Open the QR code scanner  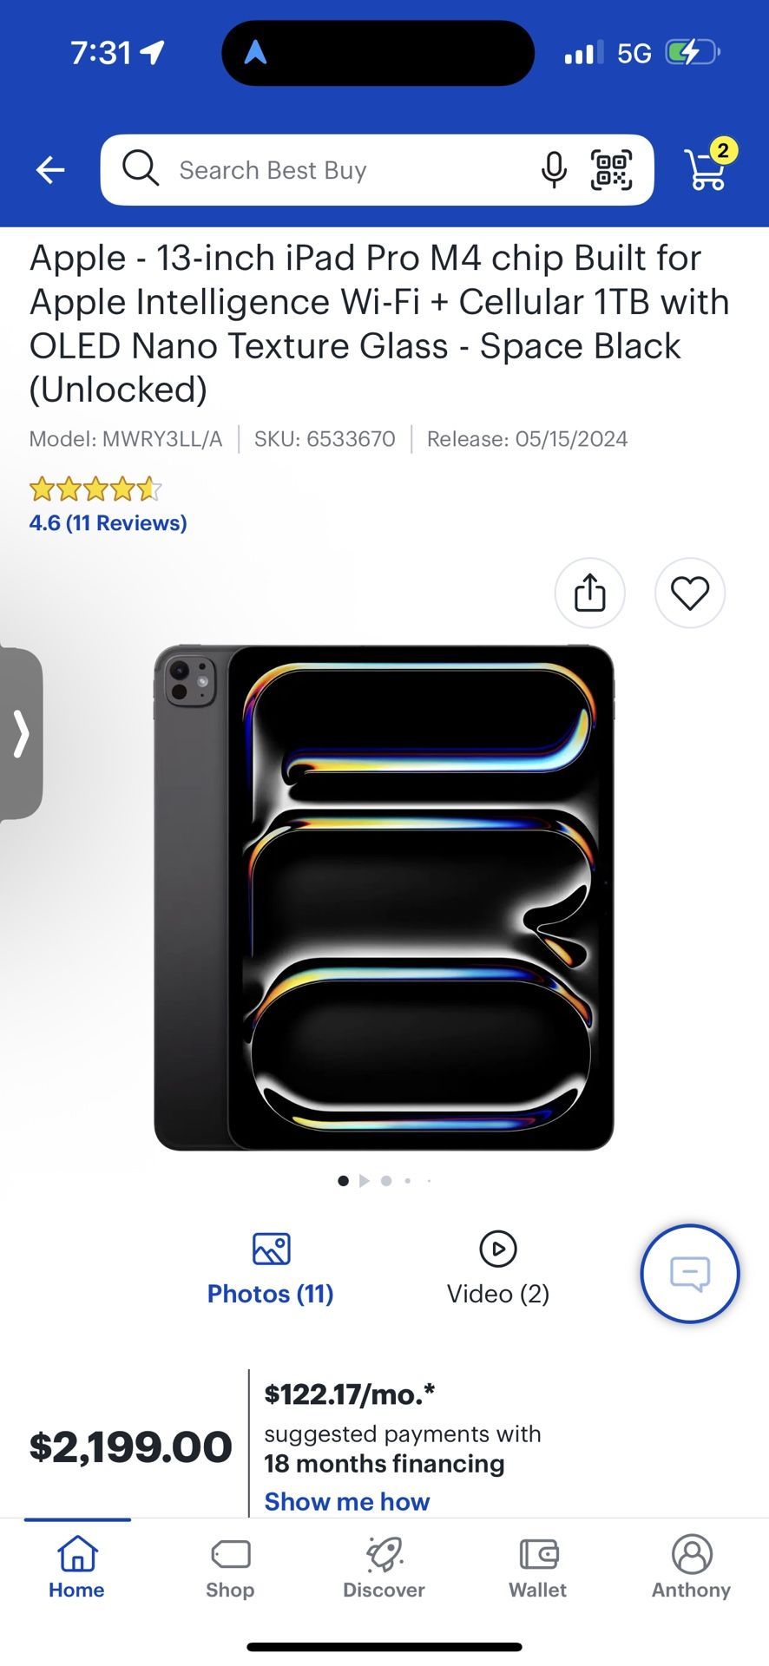[x=611, y=170]
